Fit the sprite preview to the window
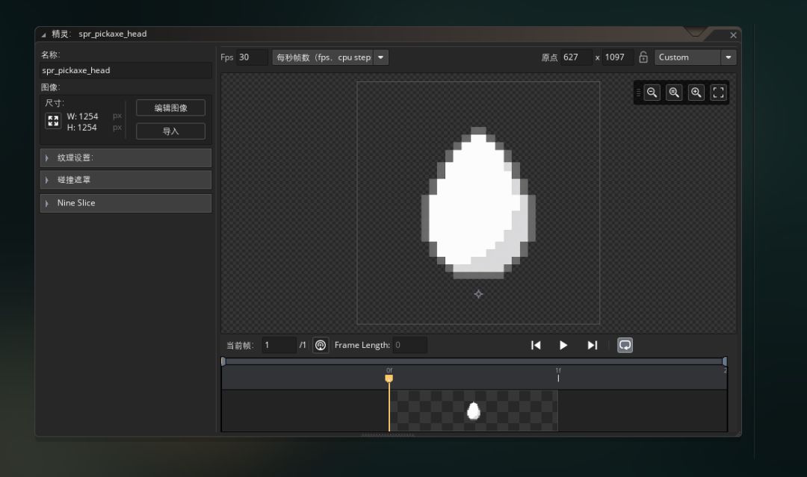Screen dimensions: 807x477 719,93
